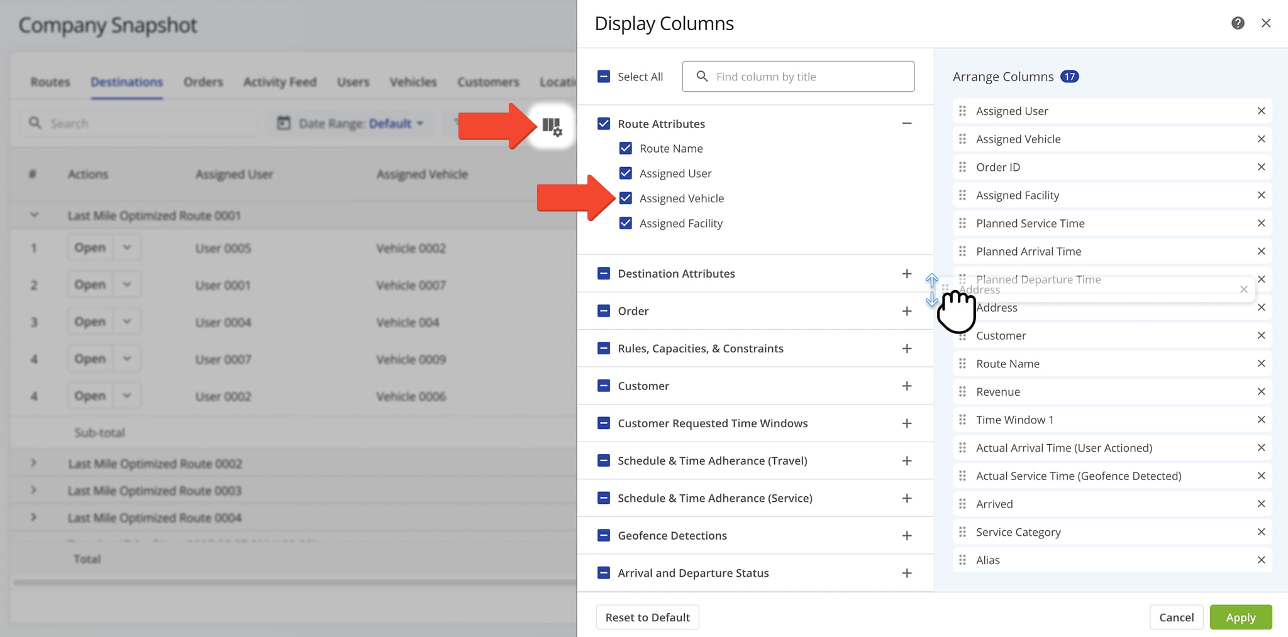Close the Display Columns panel
The image size is (1288, 637).
[1266, 23]
